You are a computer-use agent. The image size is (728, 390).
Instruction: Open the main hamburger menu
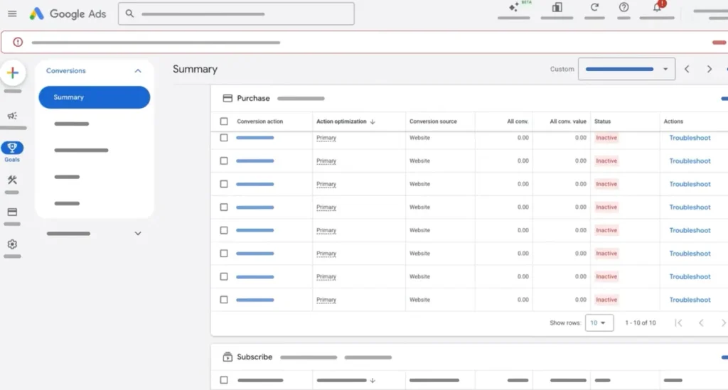pos(12,14)
